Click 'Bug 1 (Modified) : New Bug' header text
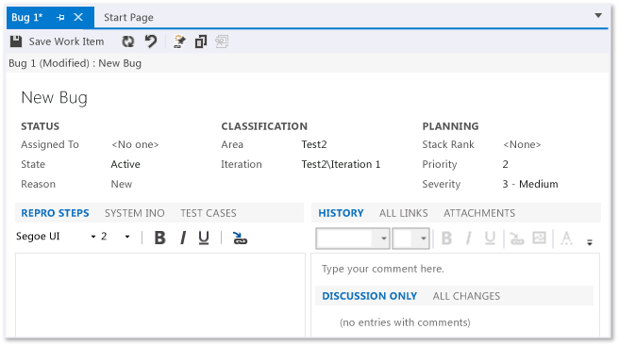 point(75,63)
